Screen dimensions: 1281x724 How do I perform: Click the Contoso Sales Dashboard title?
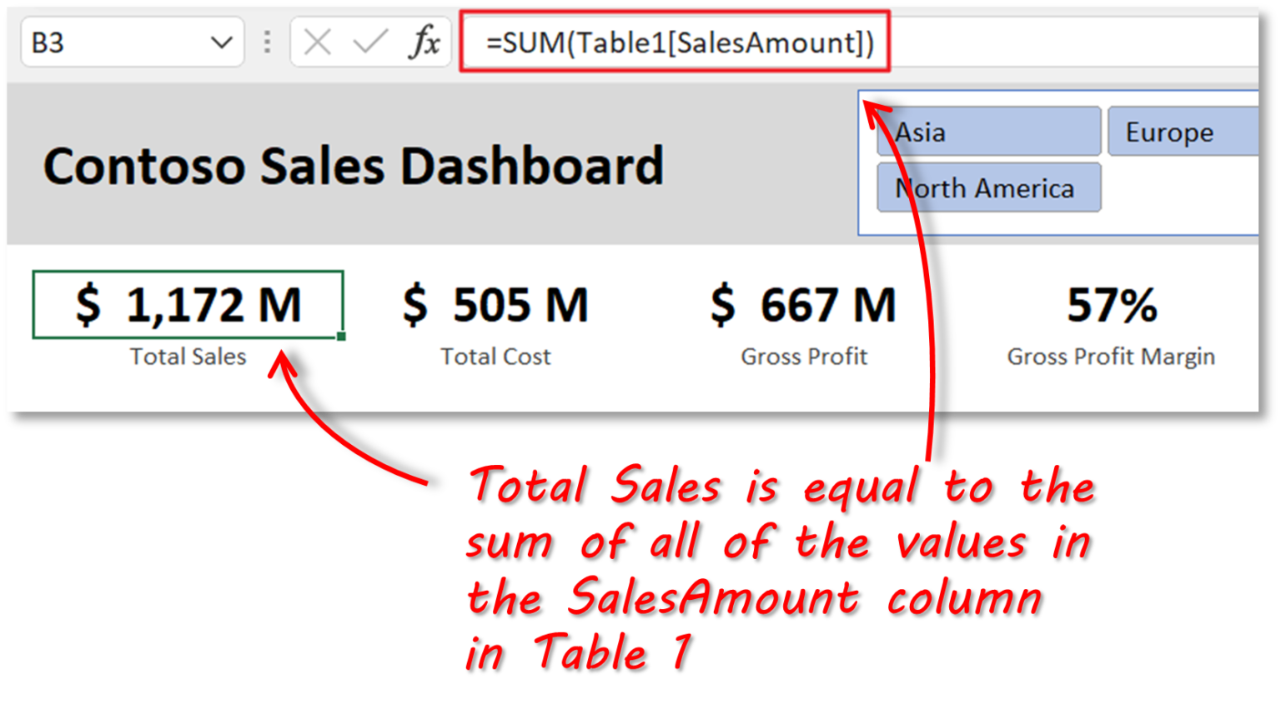pyautogui.click(x=354, y=165)
